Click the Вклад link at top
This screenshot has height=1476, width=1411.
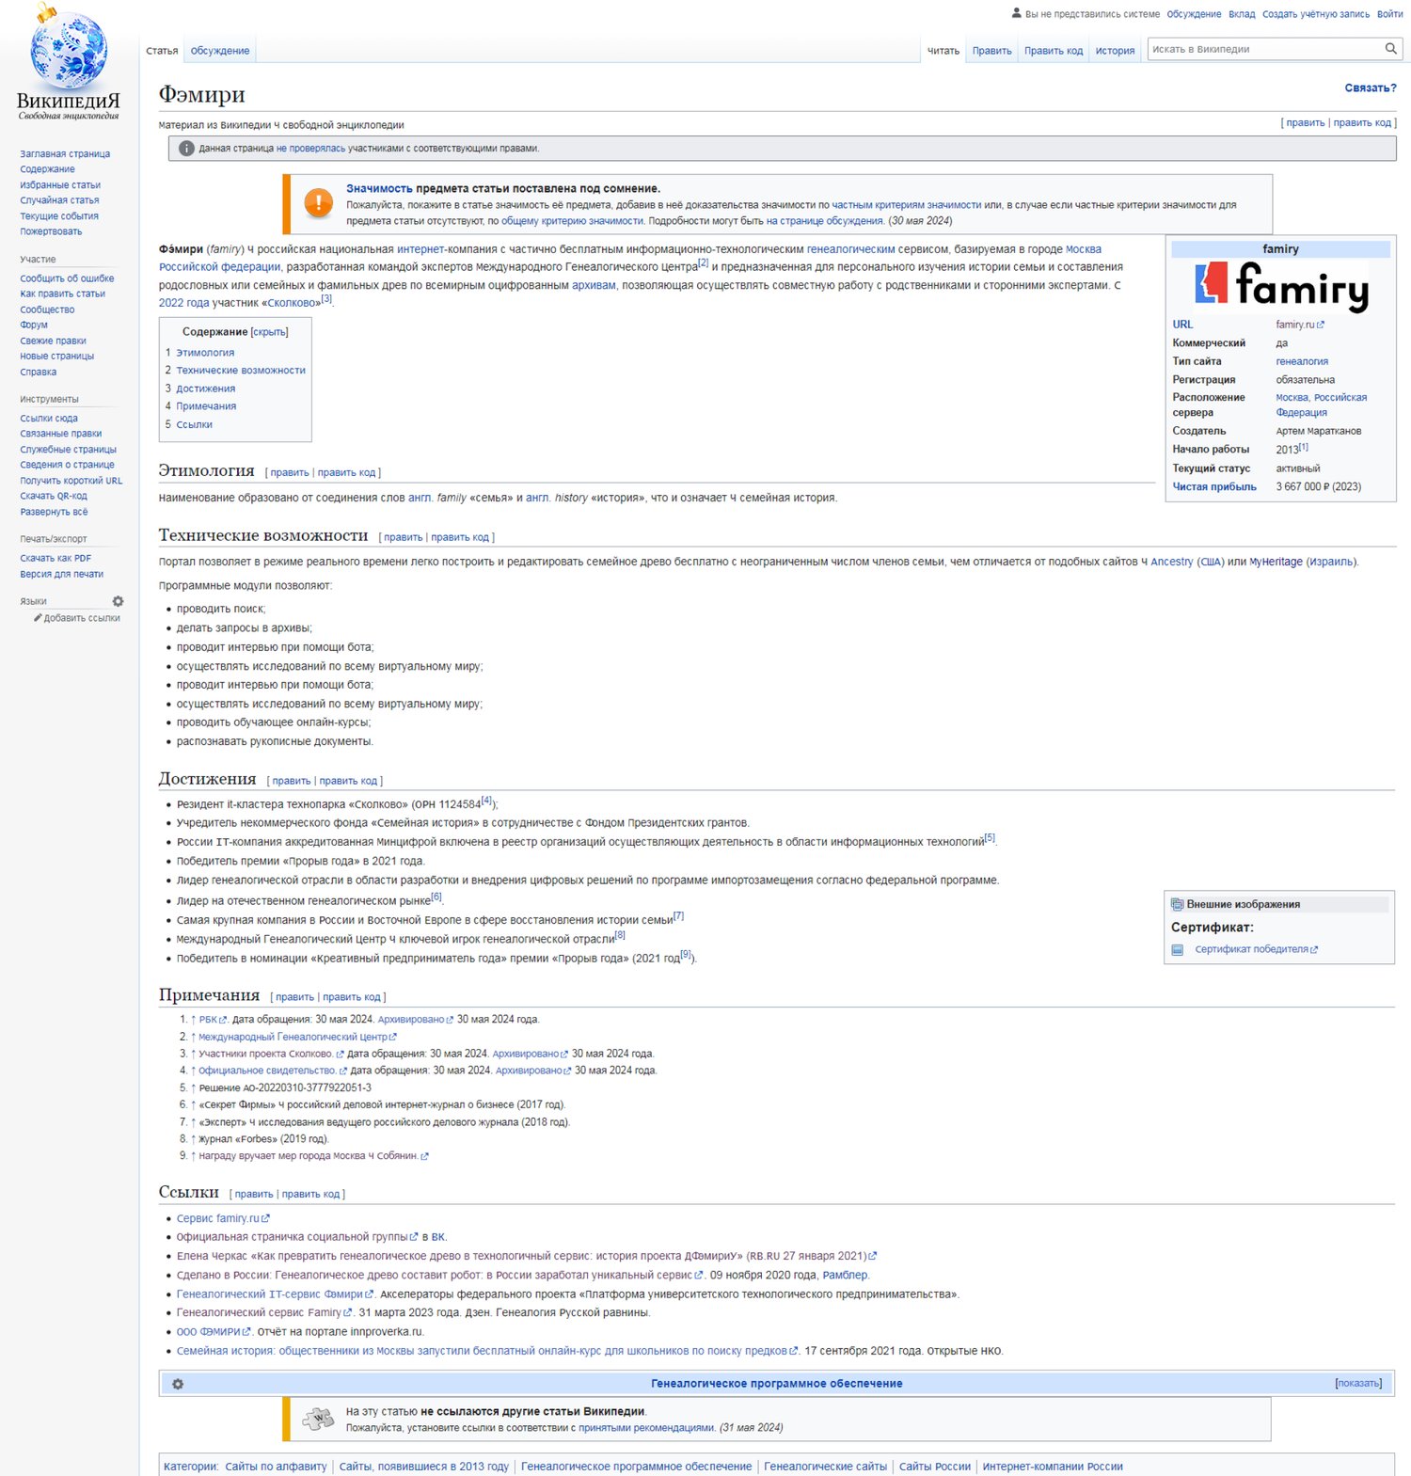tap(1242, 14)
